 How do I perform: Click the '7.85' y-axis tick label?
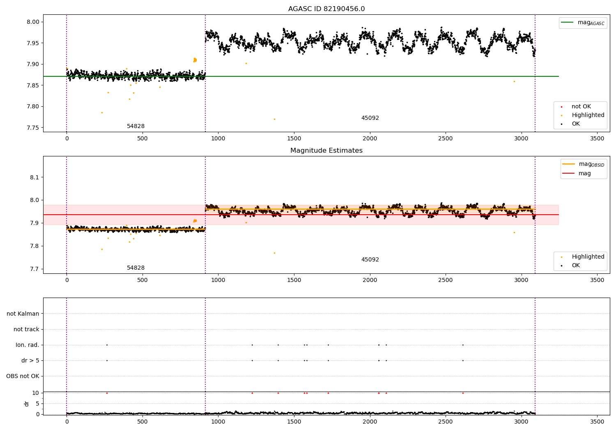(33, 85)
